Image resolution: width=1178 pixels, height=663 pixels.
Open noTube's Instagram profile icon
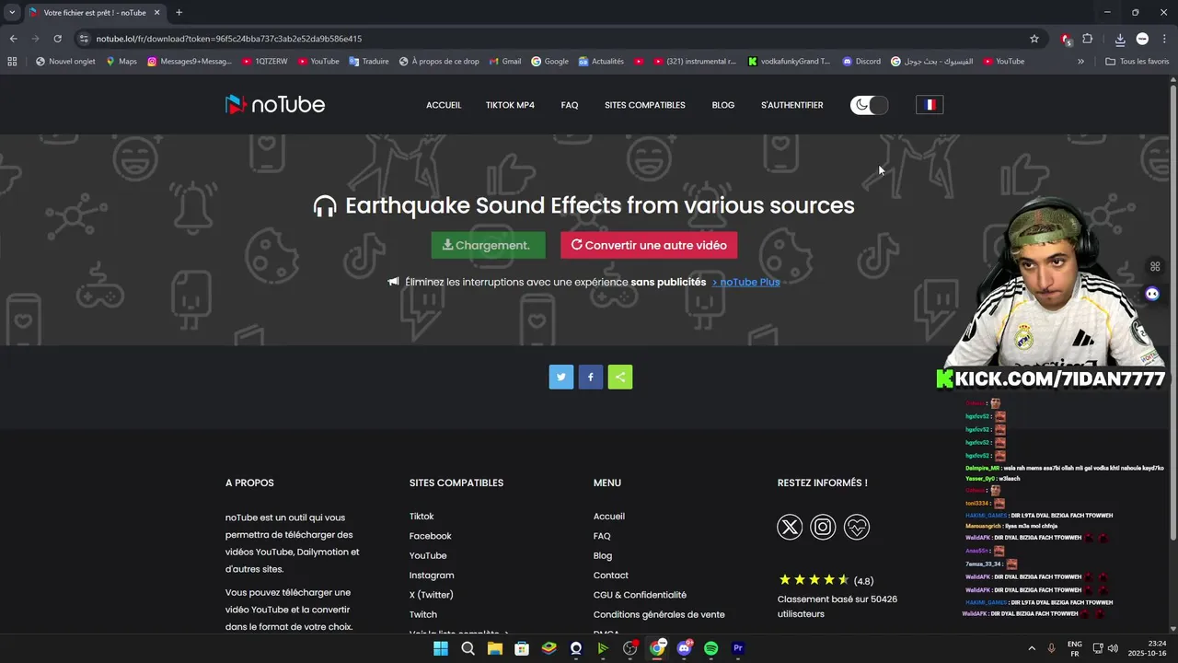823,527
